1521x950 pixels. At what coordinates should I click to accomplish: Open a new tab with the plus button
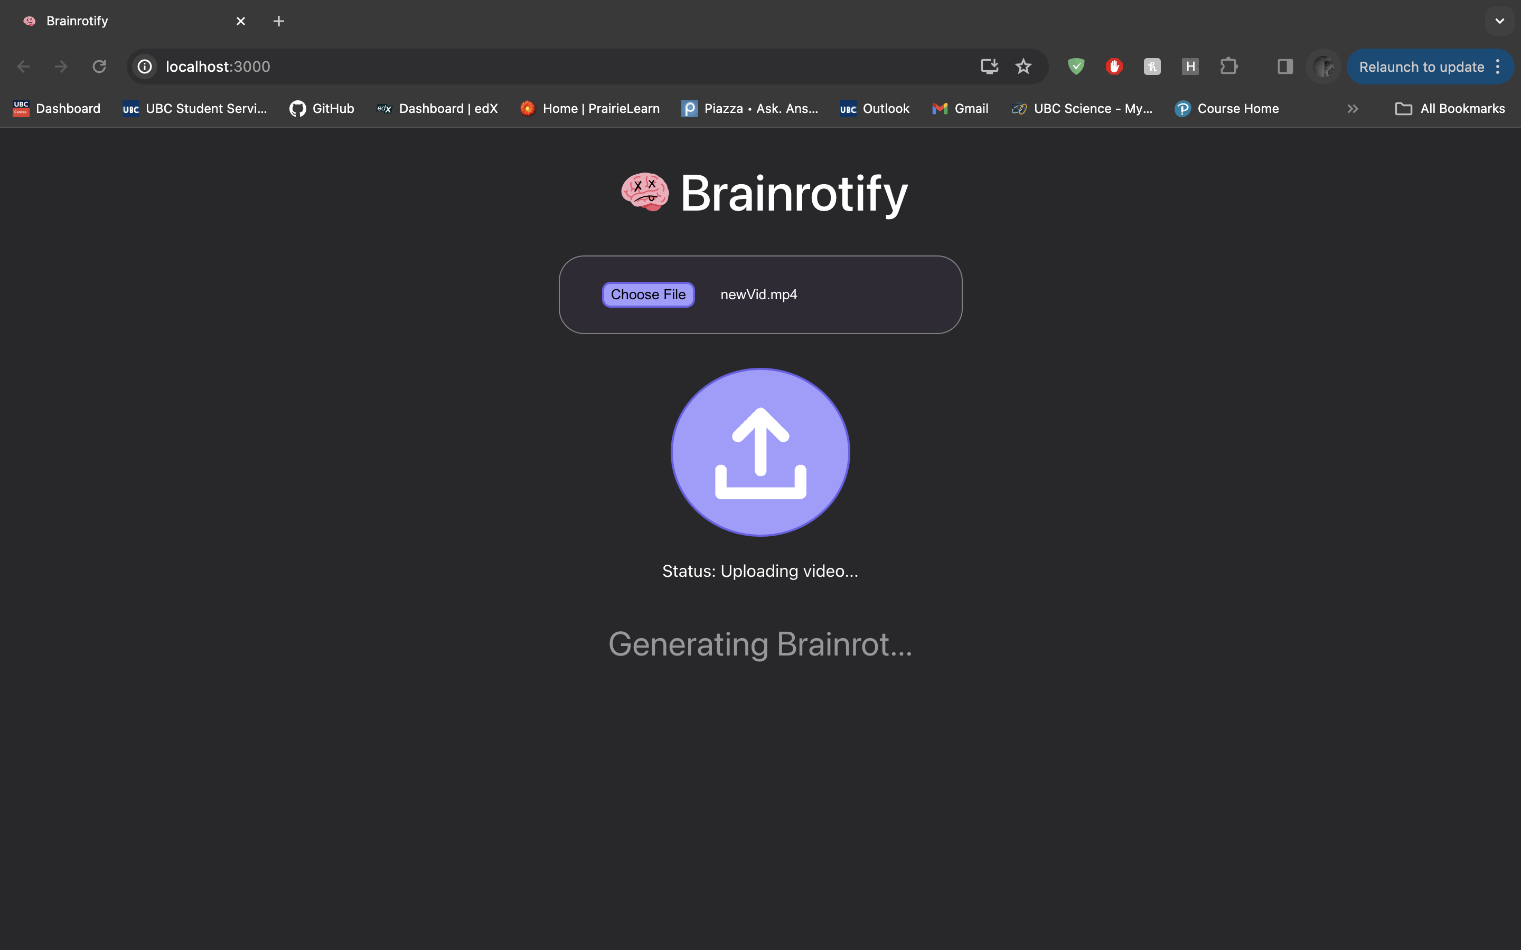point(278,21)
